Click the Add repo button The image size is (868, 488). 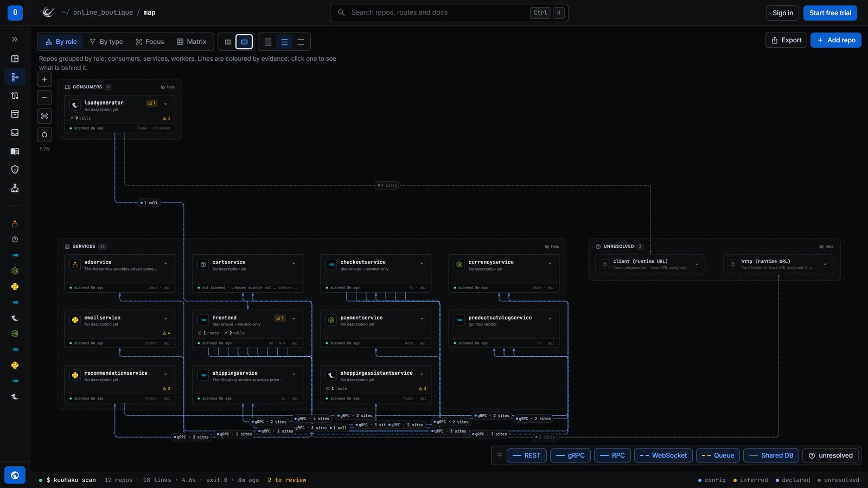coord(836,40)
